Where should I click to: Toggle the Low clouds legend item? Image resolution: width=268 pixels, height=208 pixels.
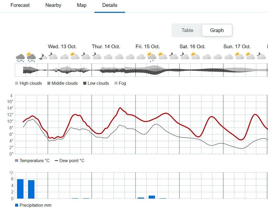click(96, 83)
